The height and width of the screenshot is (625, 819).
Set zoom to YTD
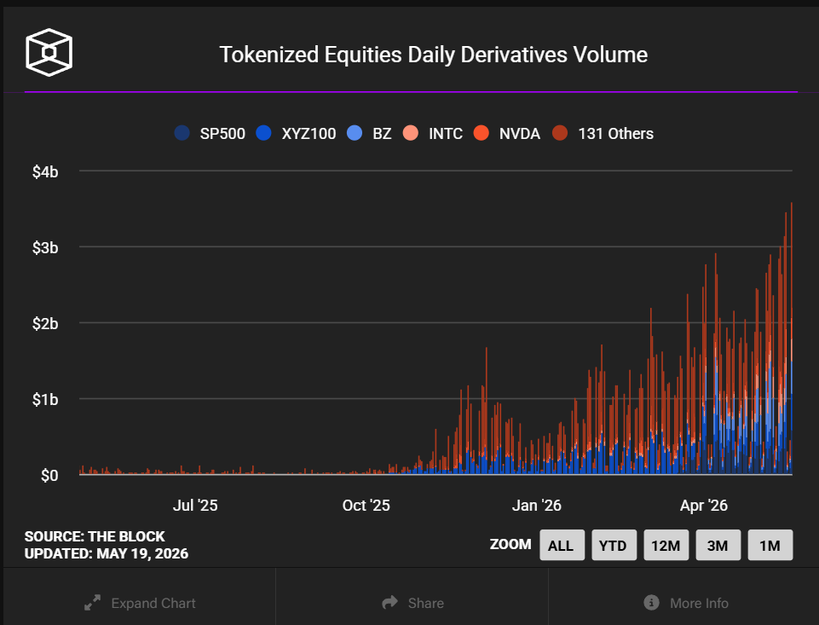click(x=614, y=545)
